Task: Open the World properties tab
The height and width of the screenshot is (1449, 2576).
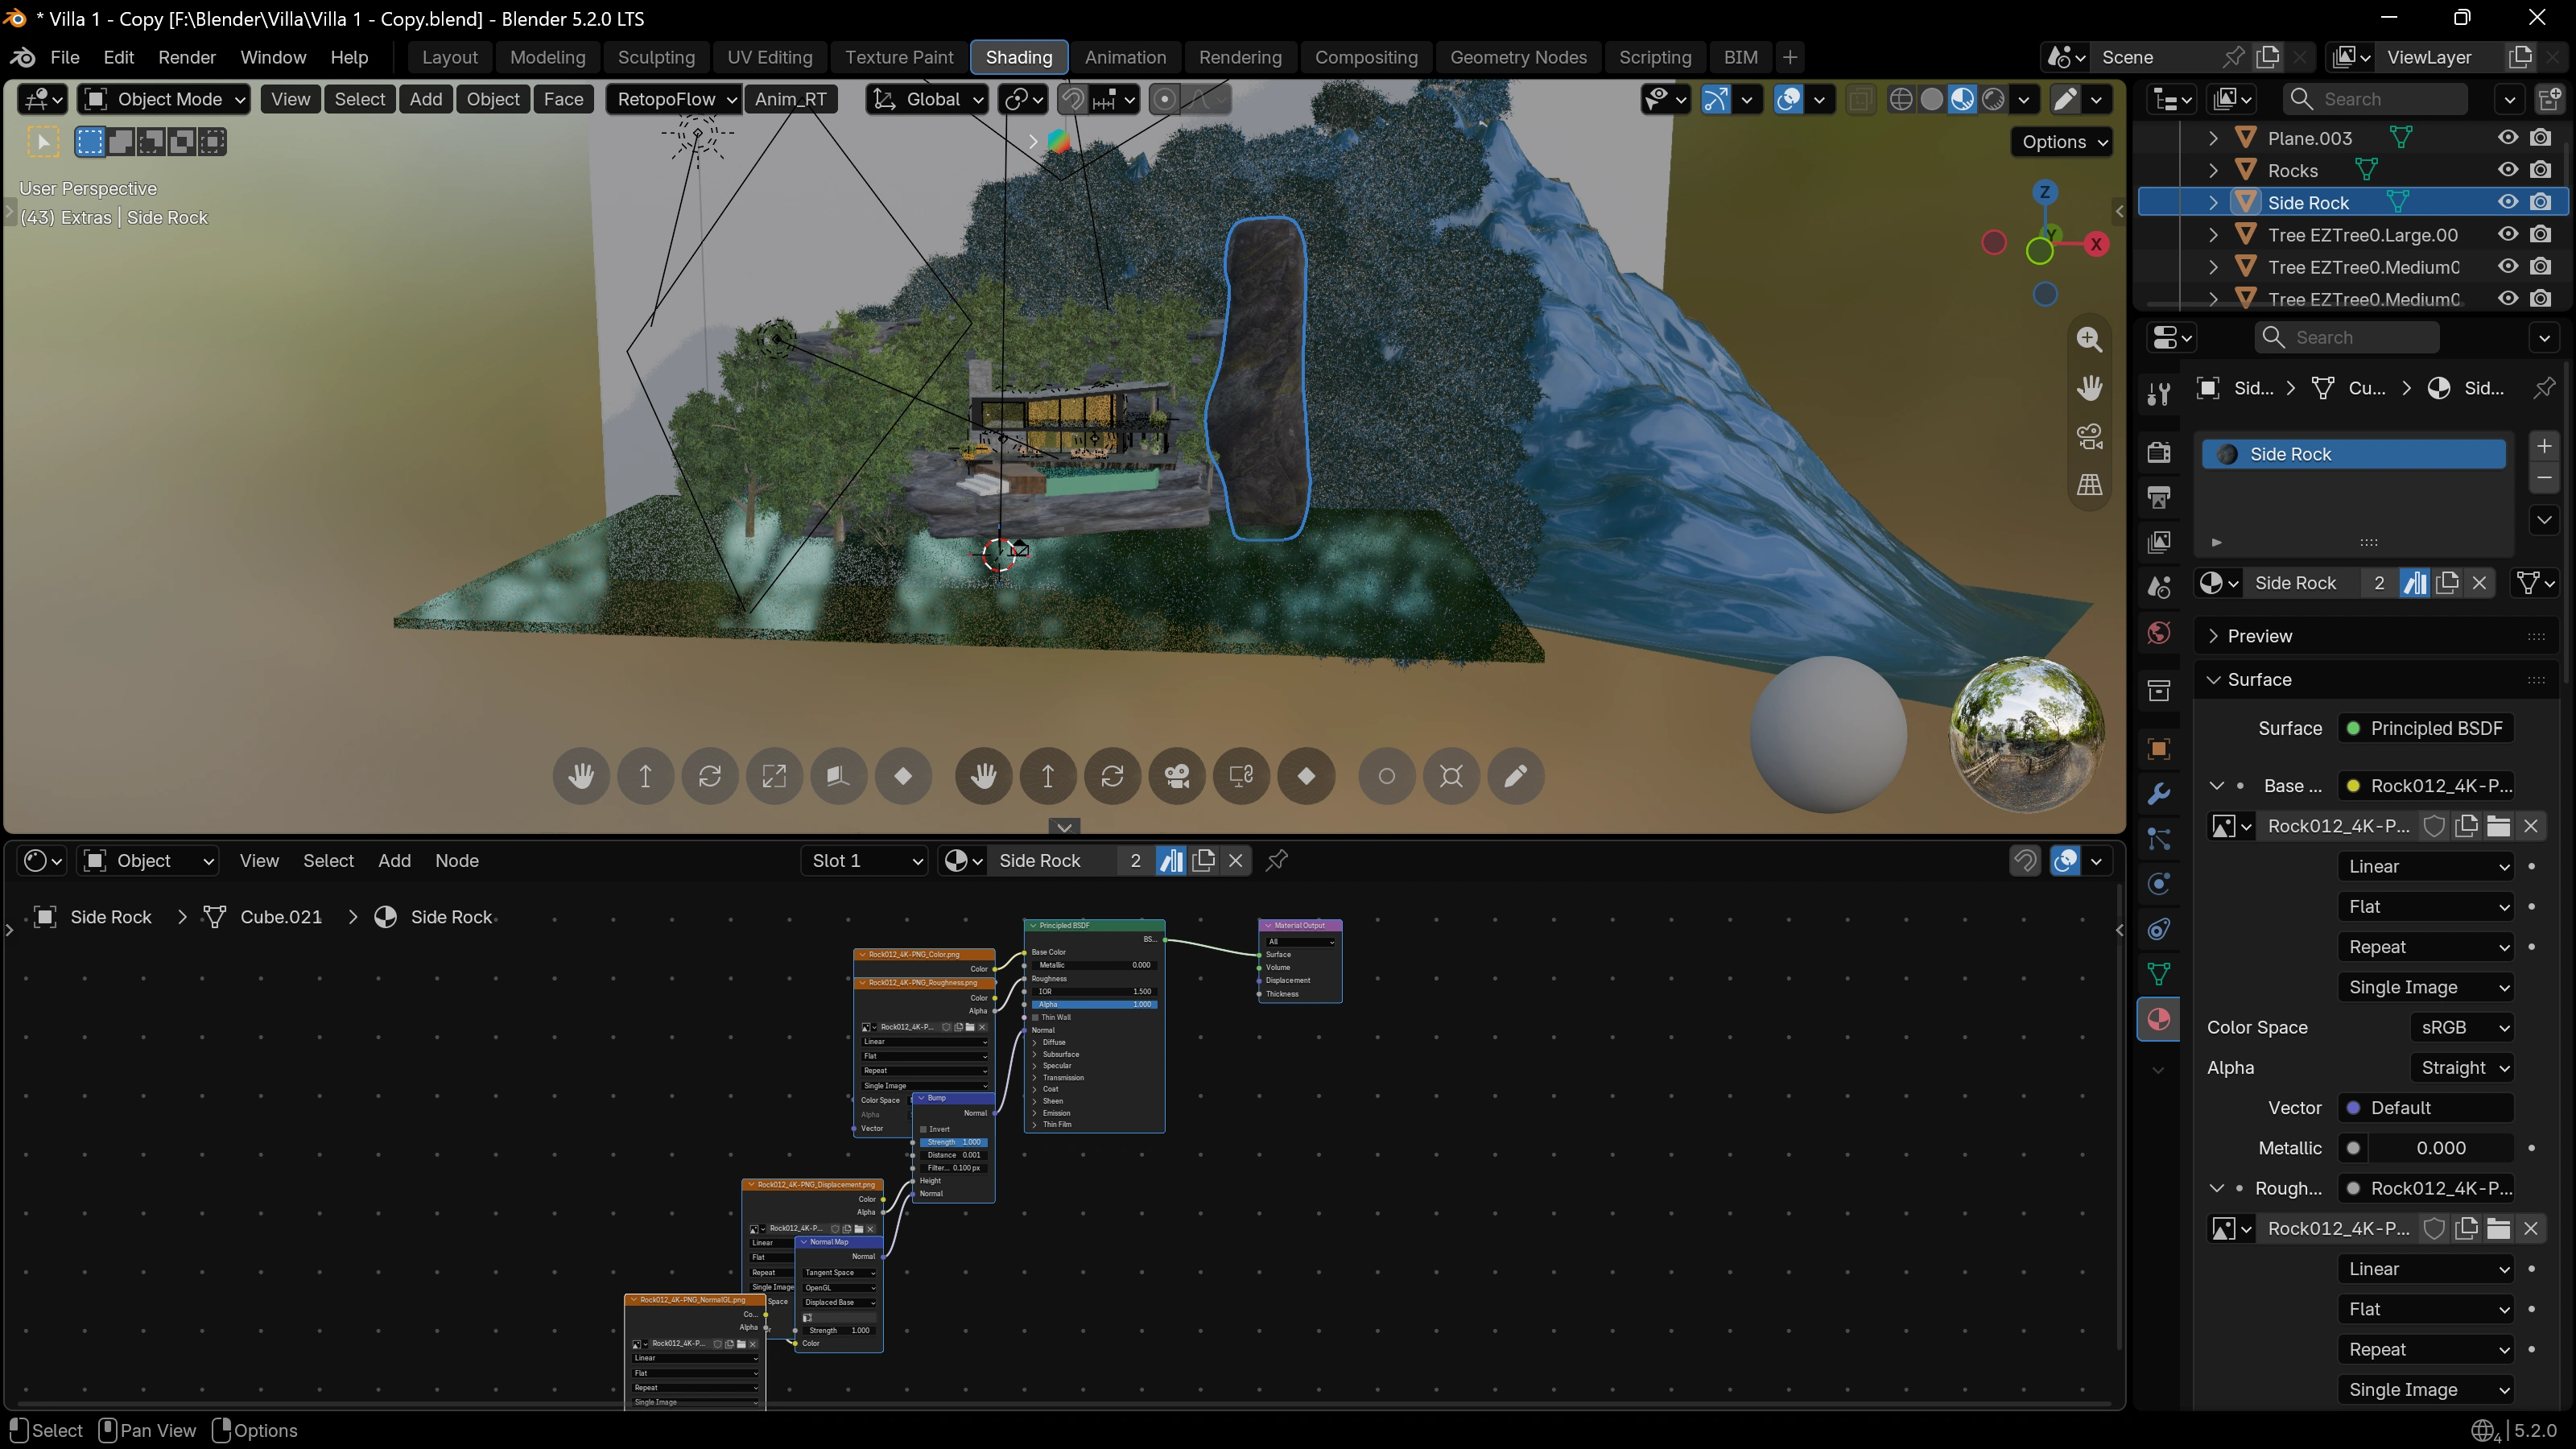Action: [x=2159, y=632]
